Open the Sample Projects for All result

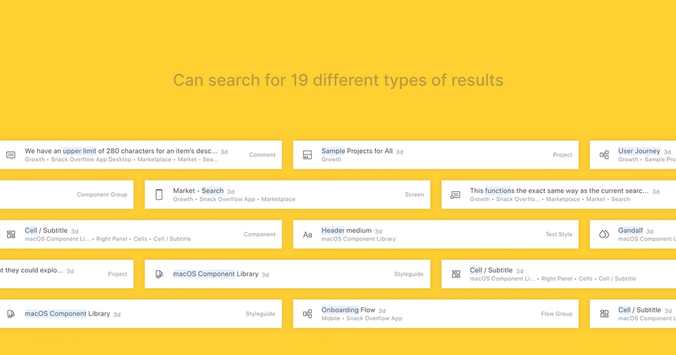(436, 155)
